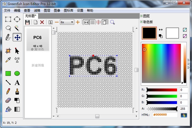Screen dimensions: 192x128
Task: Choose the green rectangle shape tool
Action: (x=8, y=73)
